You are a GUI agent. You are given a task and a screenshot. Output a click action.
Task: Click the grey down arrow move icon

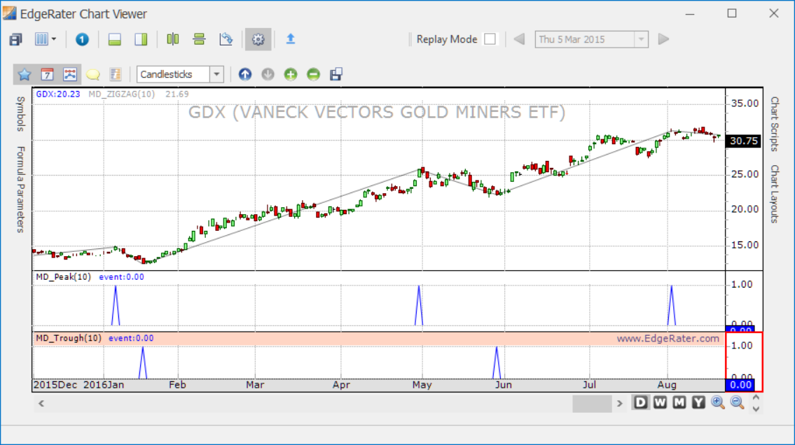(x=268, y=74)
